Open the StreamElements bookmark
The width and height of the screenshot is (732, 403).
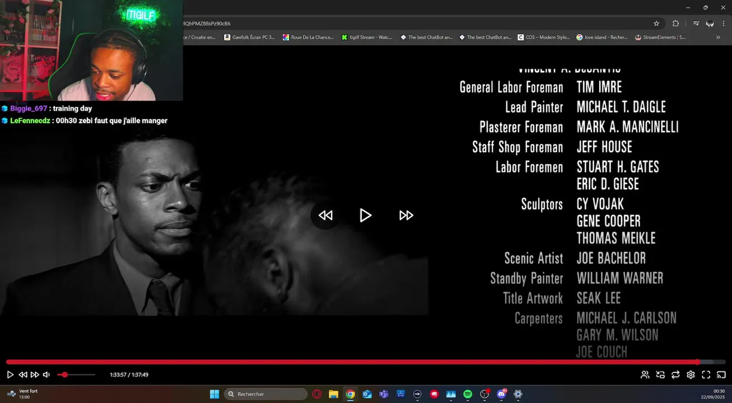(660, 38)
